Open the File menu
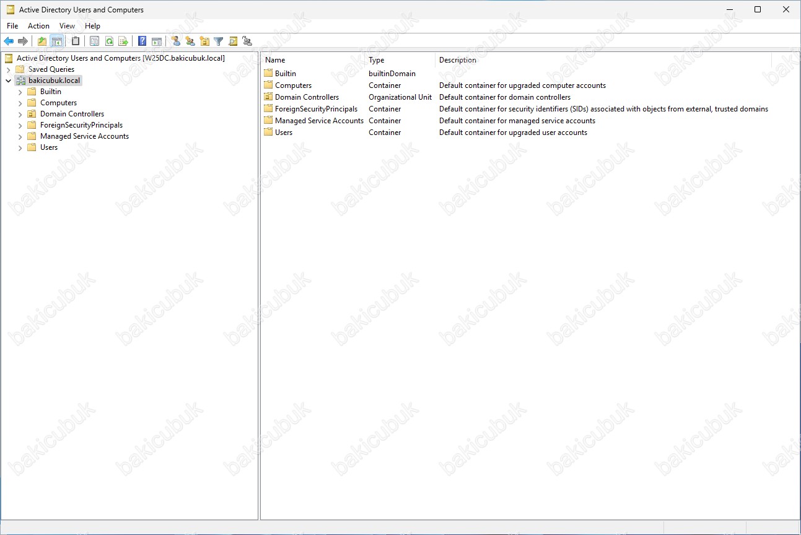801x535 pixels. coord(12,26)
